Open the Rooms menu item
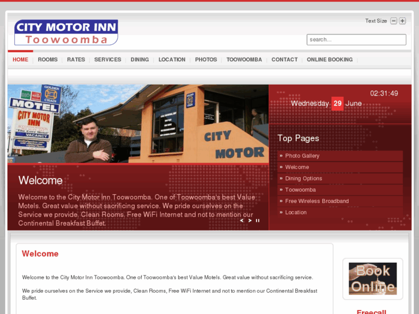This screenshot has height=314, width=419. coord(48,59)
